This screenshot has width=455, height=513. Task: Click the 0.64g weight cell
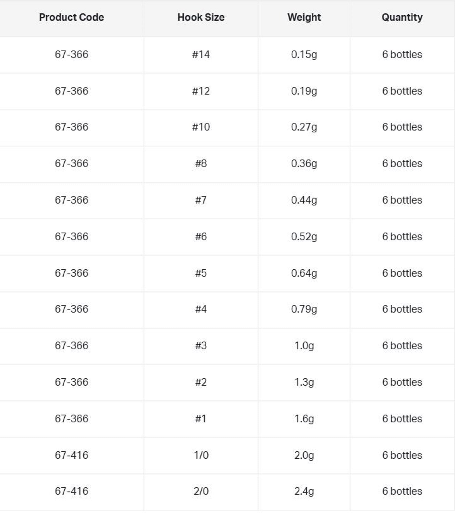coord(304,273)
